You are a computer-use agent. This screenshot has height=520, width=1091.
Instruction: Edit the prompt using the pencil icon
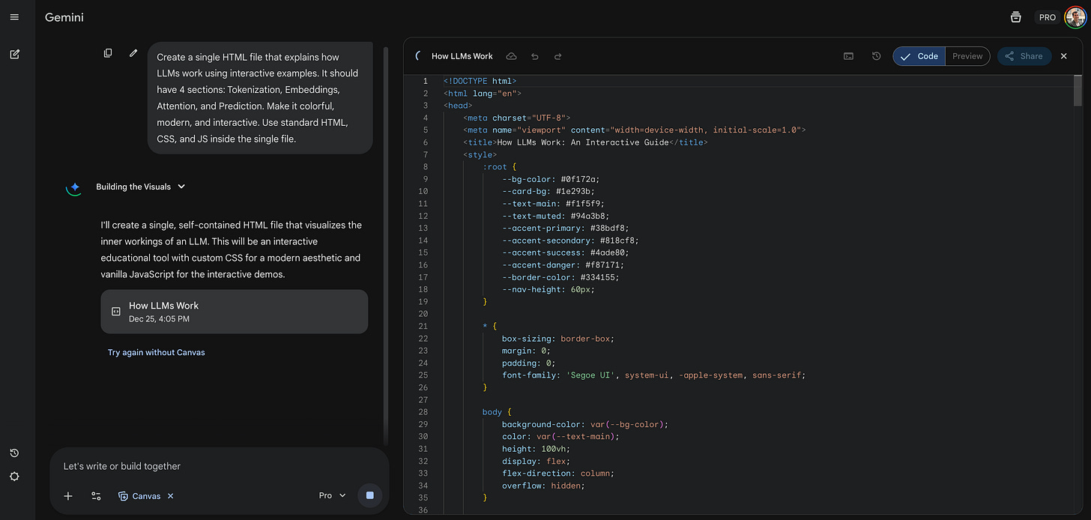133,52
